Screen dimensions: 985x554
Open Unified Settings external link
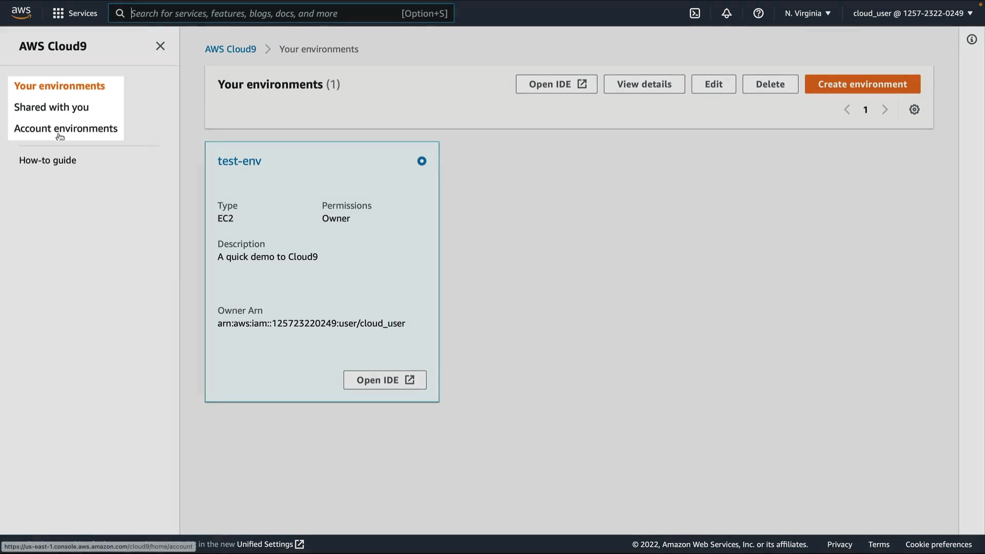[270, 544]
